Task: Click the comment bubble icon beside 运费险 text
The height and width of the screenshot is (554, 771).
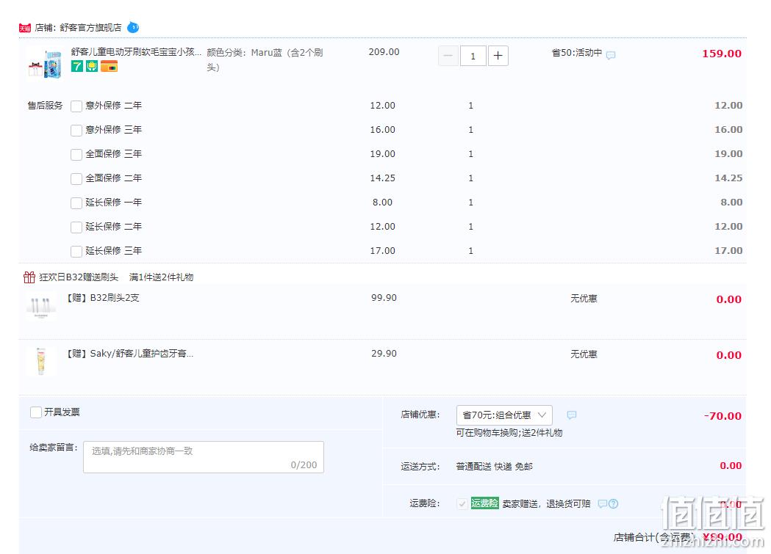Action: click(603, 504)
